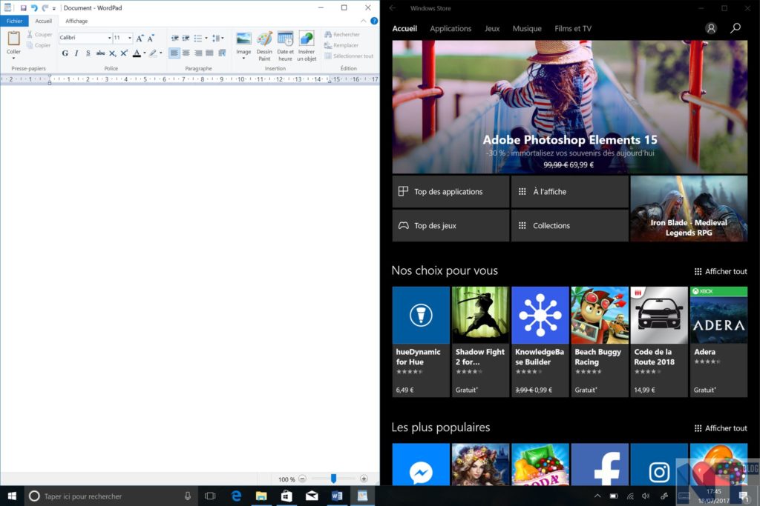Open the Windows Start menu
The image size is (760, 506).
point(12,496)
